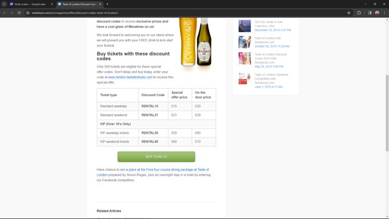Select the Taste of London Discount Codes tab

coord(79,4)
